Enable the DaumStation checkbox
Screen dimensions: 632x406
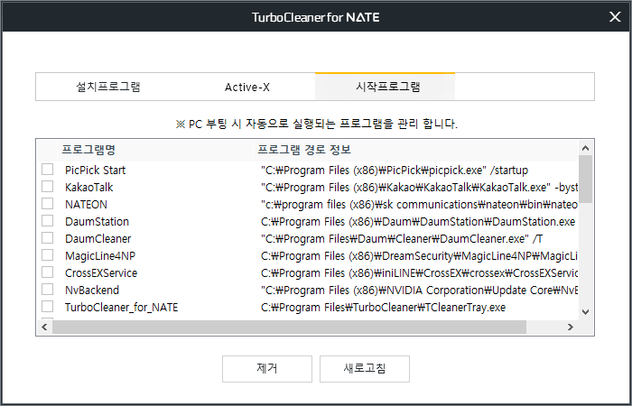(x=47, y=221)
